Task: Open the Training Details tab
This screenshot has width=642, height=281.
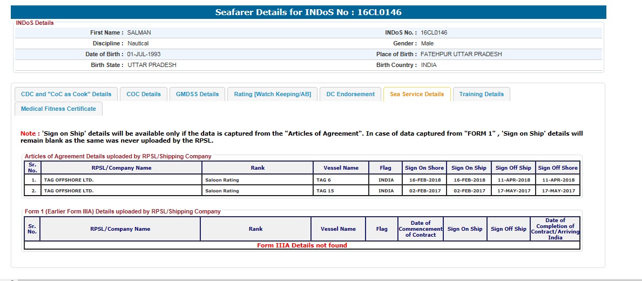Action: (481, 94)
